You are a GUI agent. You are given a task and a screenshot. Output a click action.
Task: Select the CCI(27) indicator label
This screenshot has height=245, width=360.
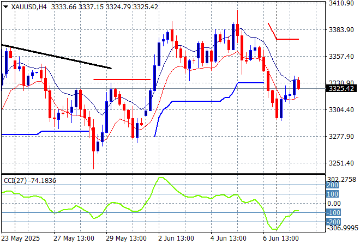pyautogui.click(x=15, y=181)
